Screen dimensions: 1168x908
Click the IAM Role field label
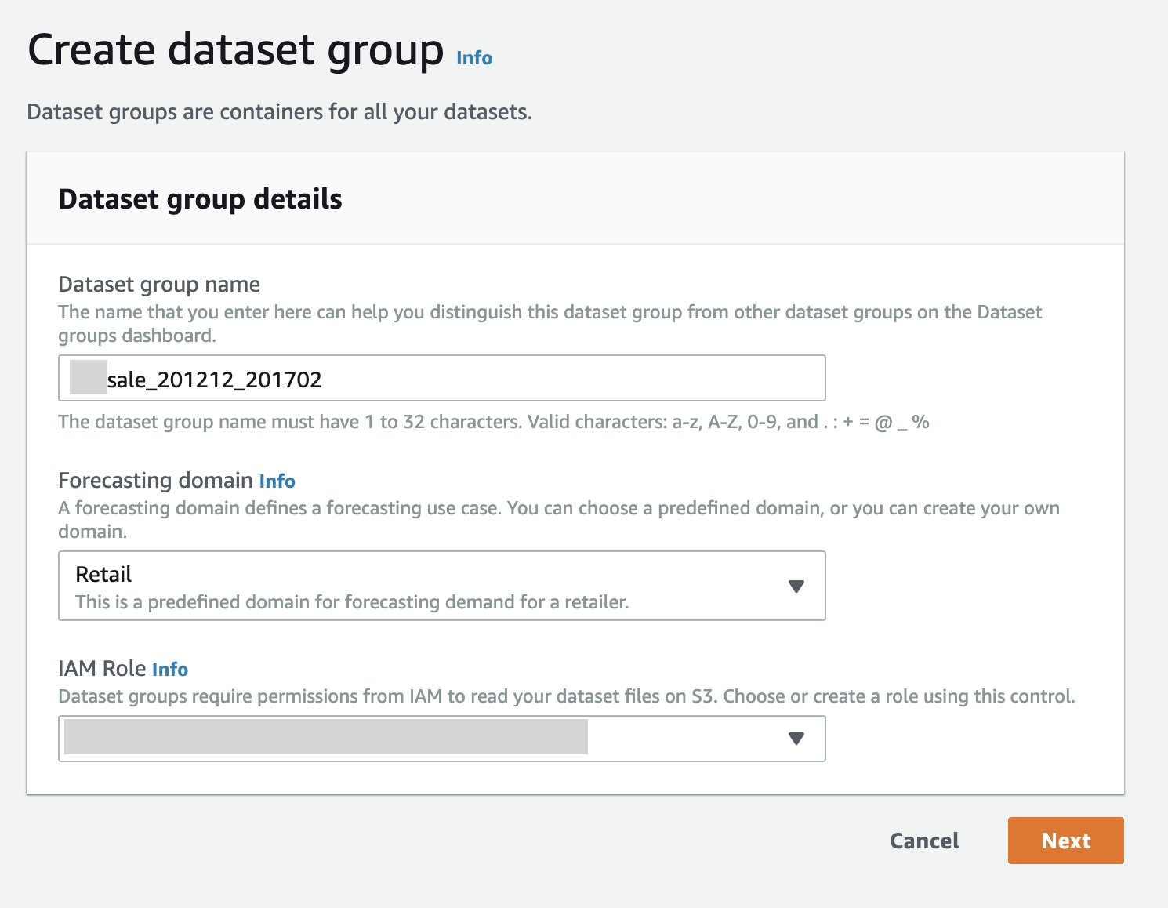pyautogui.click(x=102, y=668)
